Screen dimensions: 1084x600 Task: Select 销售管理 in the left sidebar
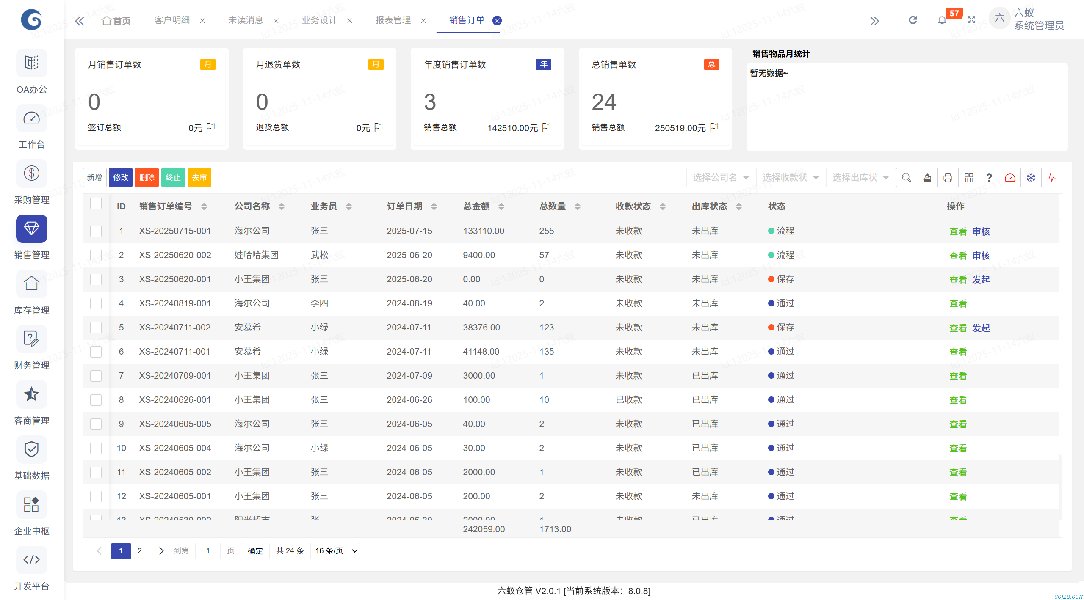(x=31, y=236)
